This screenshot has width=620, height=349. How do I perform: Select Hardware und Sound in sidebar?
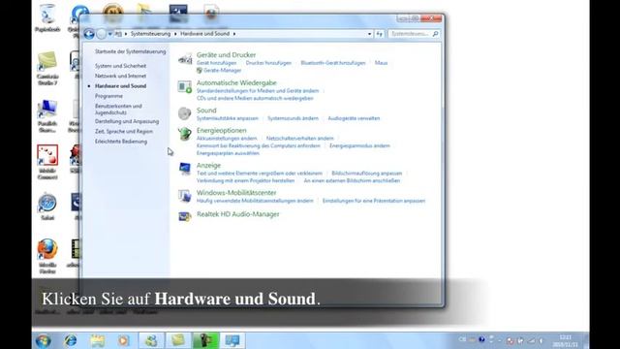pos(120,86)
